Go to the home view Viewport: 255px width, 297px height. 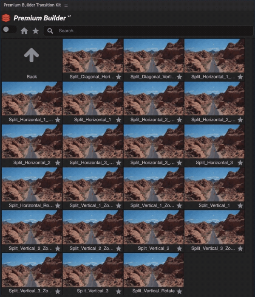(24, 31)
